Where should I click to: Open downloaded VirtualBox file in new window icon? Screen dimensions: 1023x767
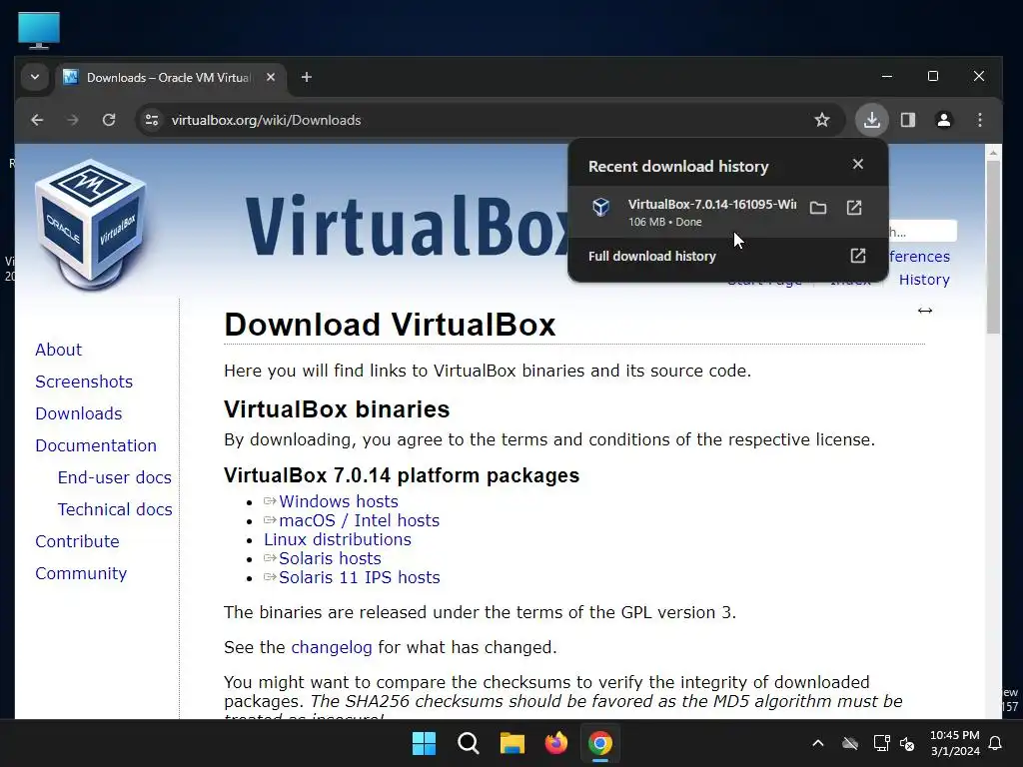tap(854, 208)
